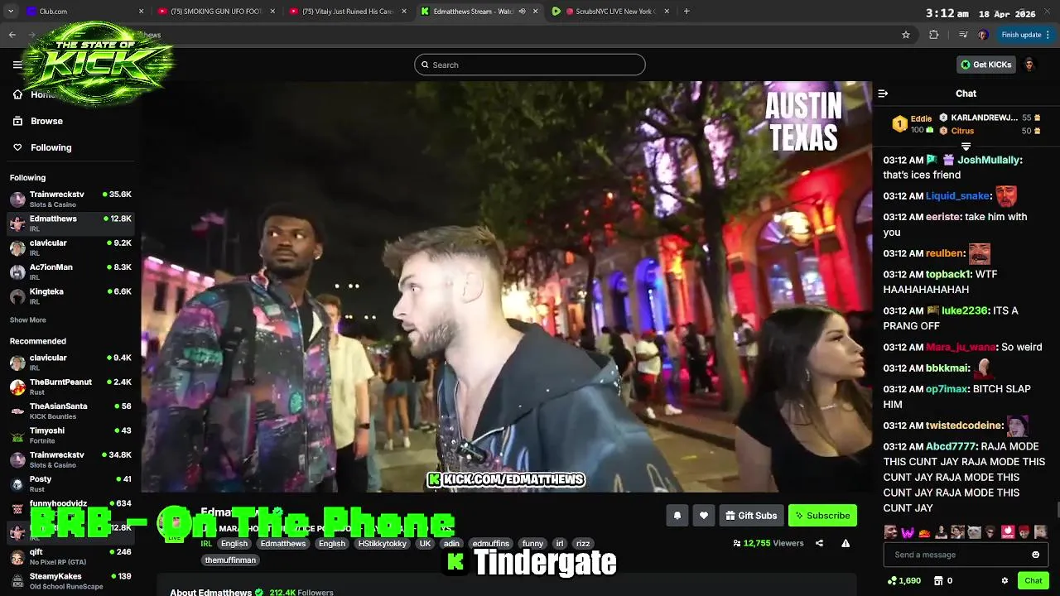Open the shop icon next to 0

938,580
